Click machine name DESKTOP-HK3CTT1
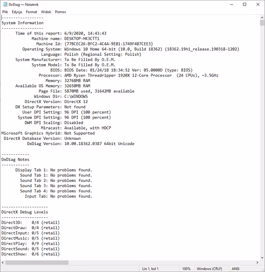This screenshot has width=265, height=272. pos(82,38)
